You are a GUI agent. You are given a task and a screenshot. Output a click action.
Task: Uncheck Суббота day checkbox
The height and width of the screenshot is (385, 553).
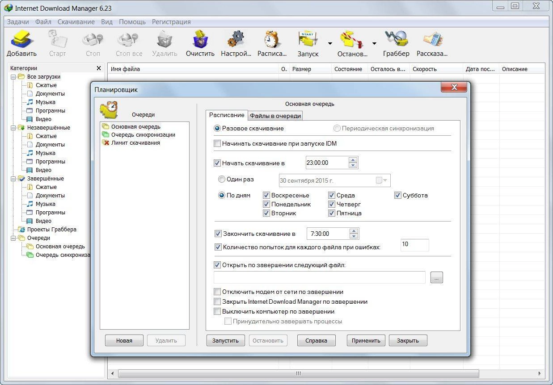pyautogui.click(x=398, y=195)
